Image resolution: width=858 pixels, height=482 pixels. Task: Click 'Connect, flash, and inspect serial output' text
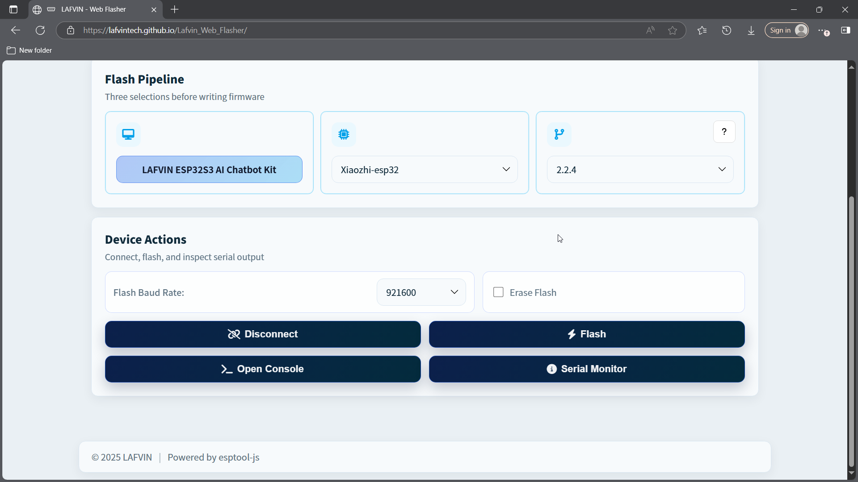185,257
